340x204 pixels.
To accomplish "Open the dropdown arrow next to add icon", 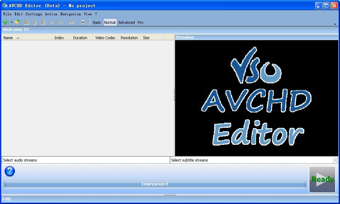I will (12, 22).
